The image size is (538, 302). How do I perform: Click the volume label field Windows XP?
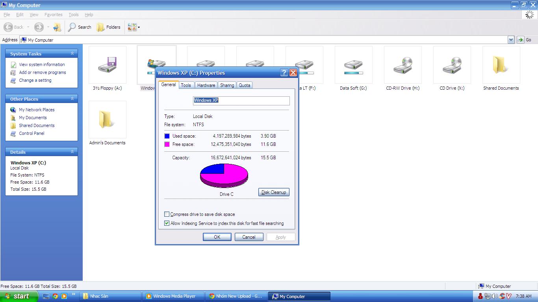tap(241, 100)
